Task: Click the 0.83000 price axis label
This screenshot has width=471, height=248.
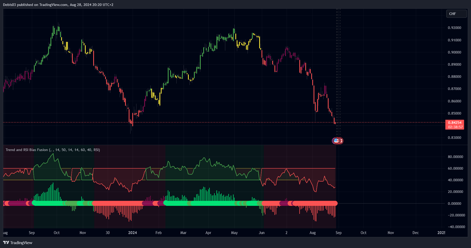Action: point(454,138)
